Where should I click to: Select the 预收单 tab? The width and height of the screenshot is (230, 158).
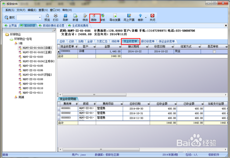[x=115, y=41]
